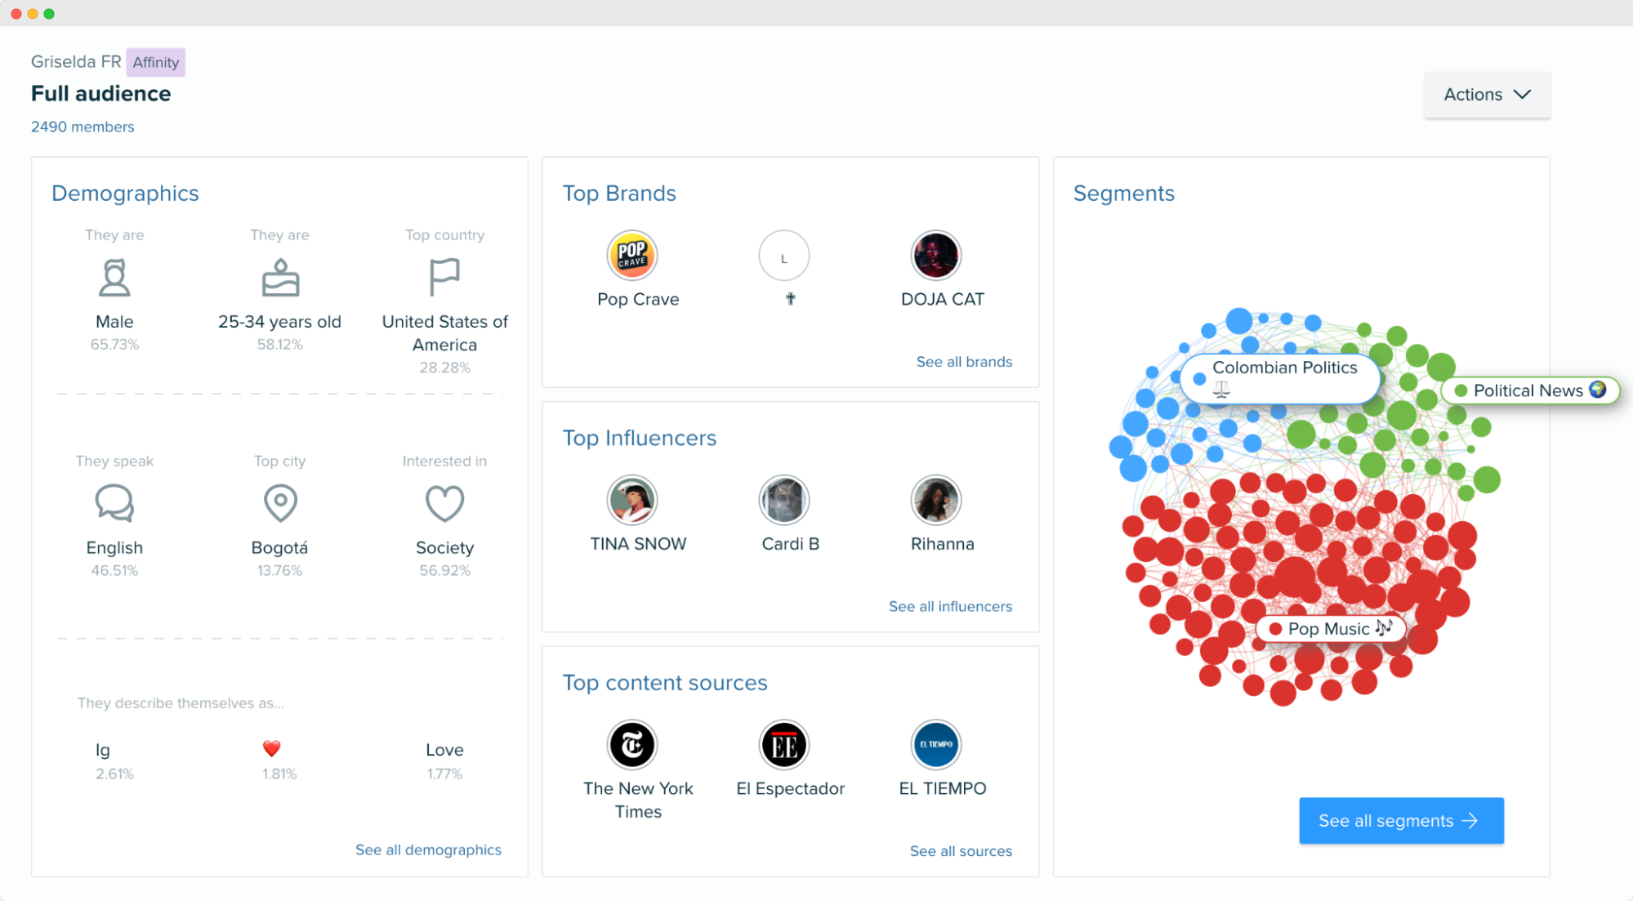Image resolution: width=1633 pixels, height=901 pixels.
Task: Click the See all segments button
Action: point(1401,820)
